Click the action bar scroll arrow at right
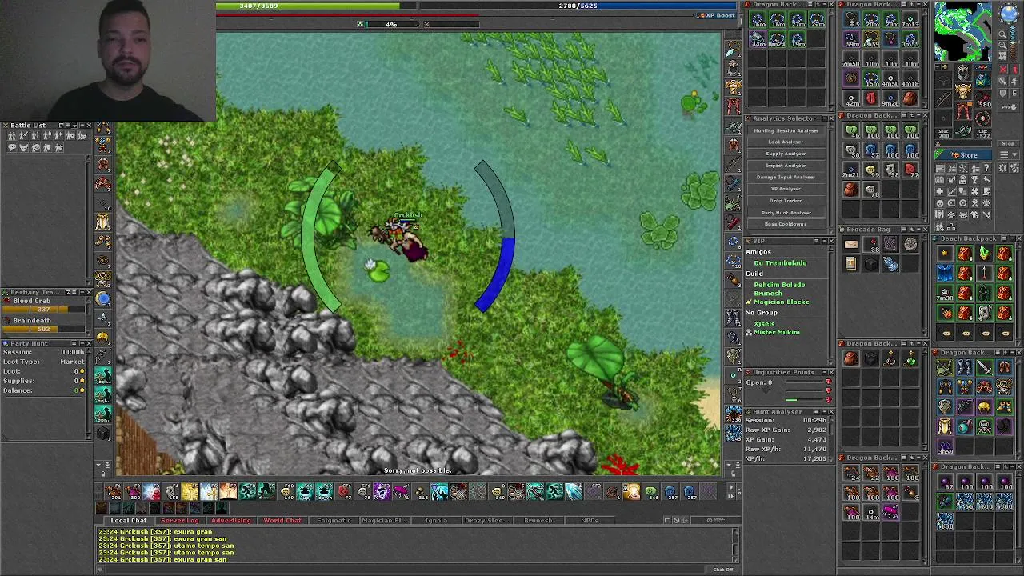 coord(731,487)
